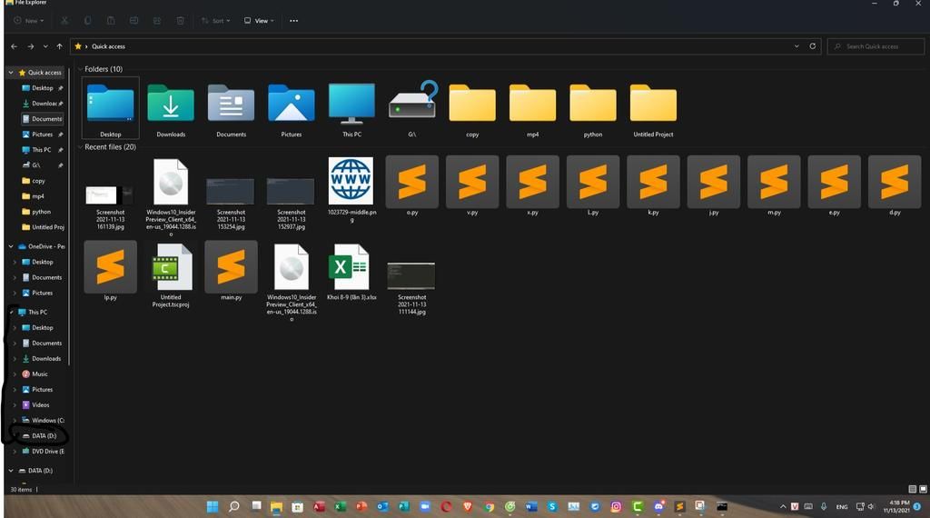Open the x.py Sublime file

tap(532, 182)
